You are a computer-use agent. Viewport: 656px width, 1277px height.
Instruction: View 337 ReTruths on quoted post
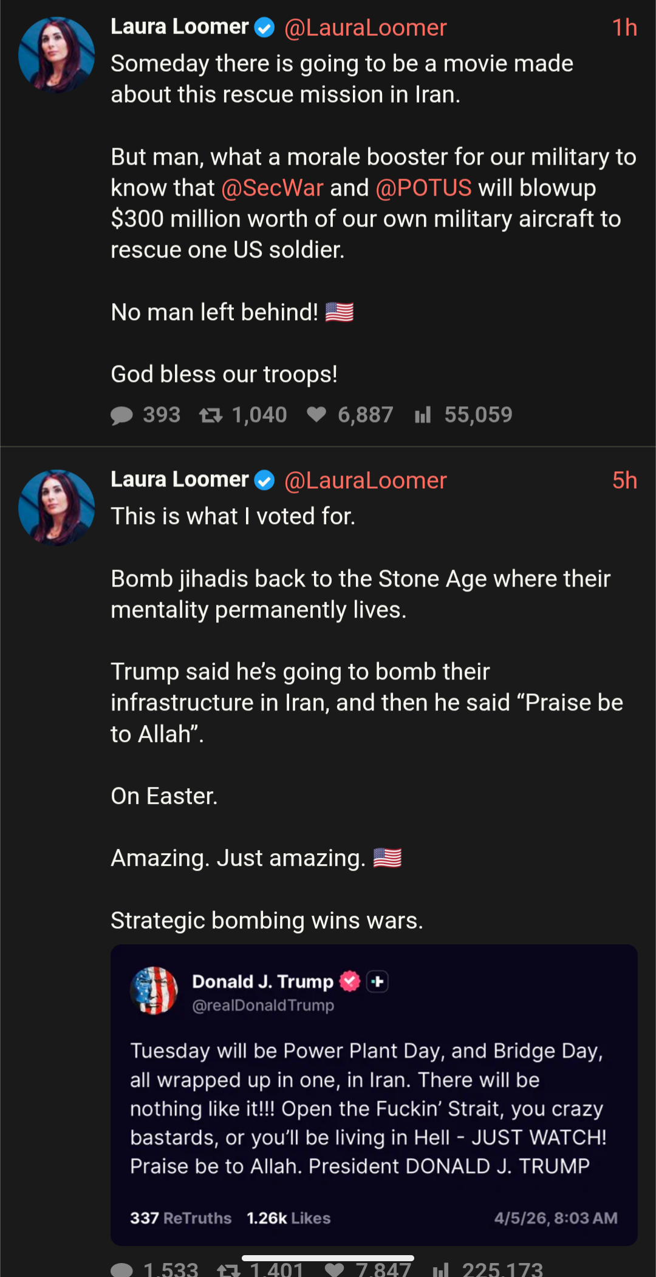coord(180,1218)
